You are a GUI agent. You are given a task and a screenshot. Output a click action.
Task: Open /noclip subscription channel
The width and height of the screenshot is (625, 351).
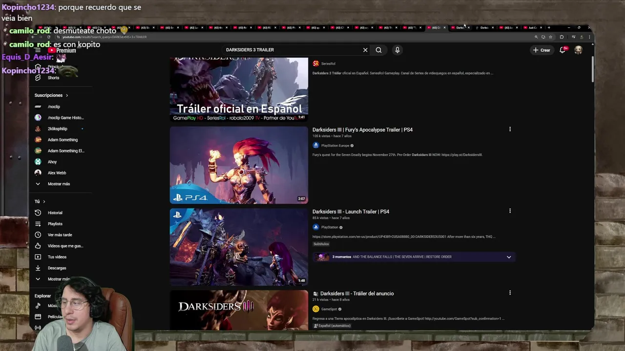54,107
